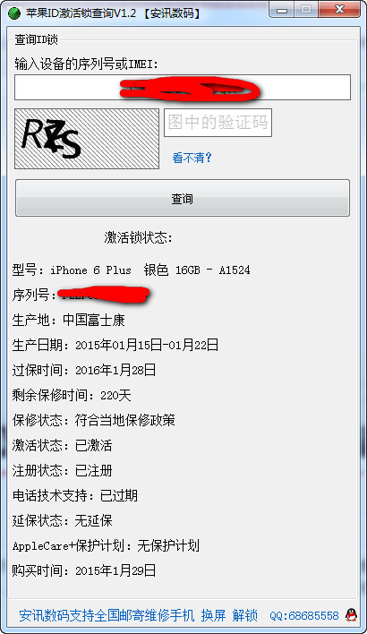Click the 购买时间 purchase date line
367x634 pixels.
(x=84, y=571)
